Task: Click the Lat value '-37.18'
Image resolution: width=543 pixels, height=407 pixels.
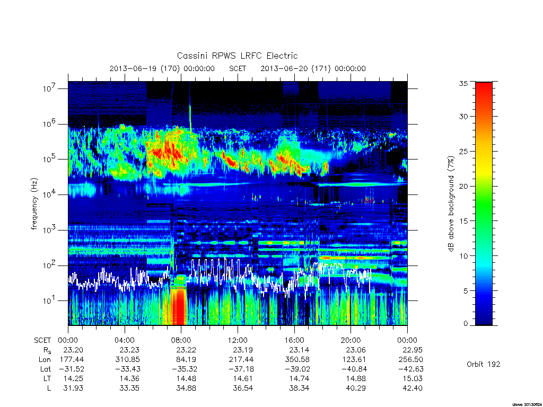Action: pos(241,369)
